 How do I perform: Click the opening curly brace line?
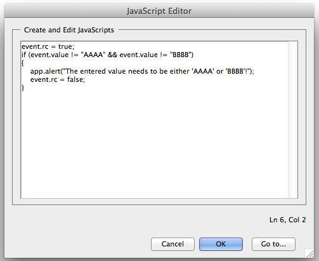[22, 63]
